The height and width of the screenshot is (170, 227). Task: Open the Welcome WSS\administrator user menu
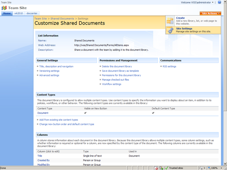(197, 2)
